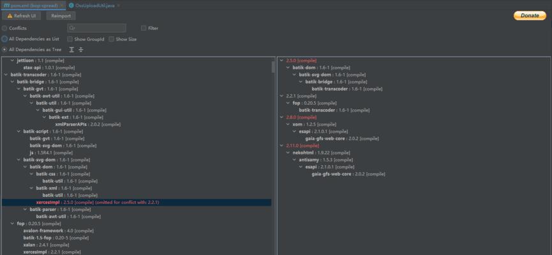
Task: Select batik-dom : 1.6-1 row in right panel
Action: [321, 68]
